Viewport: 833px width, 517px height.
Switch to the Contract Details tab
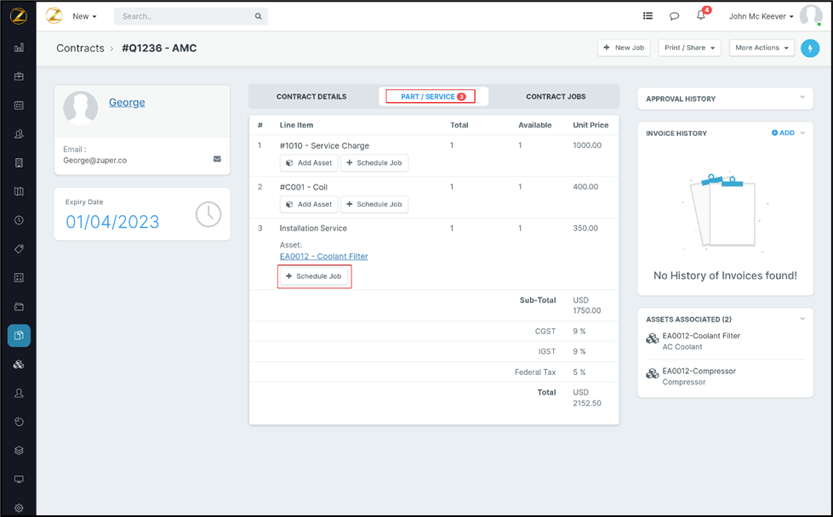311,97
